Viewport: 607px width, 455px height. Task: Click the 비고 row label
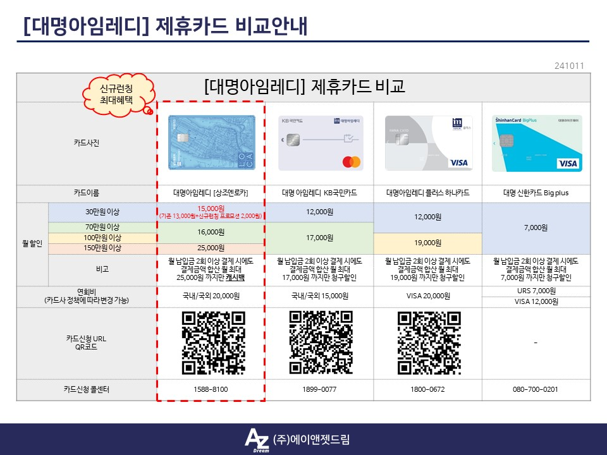tap(102, 269)
